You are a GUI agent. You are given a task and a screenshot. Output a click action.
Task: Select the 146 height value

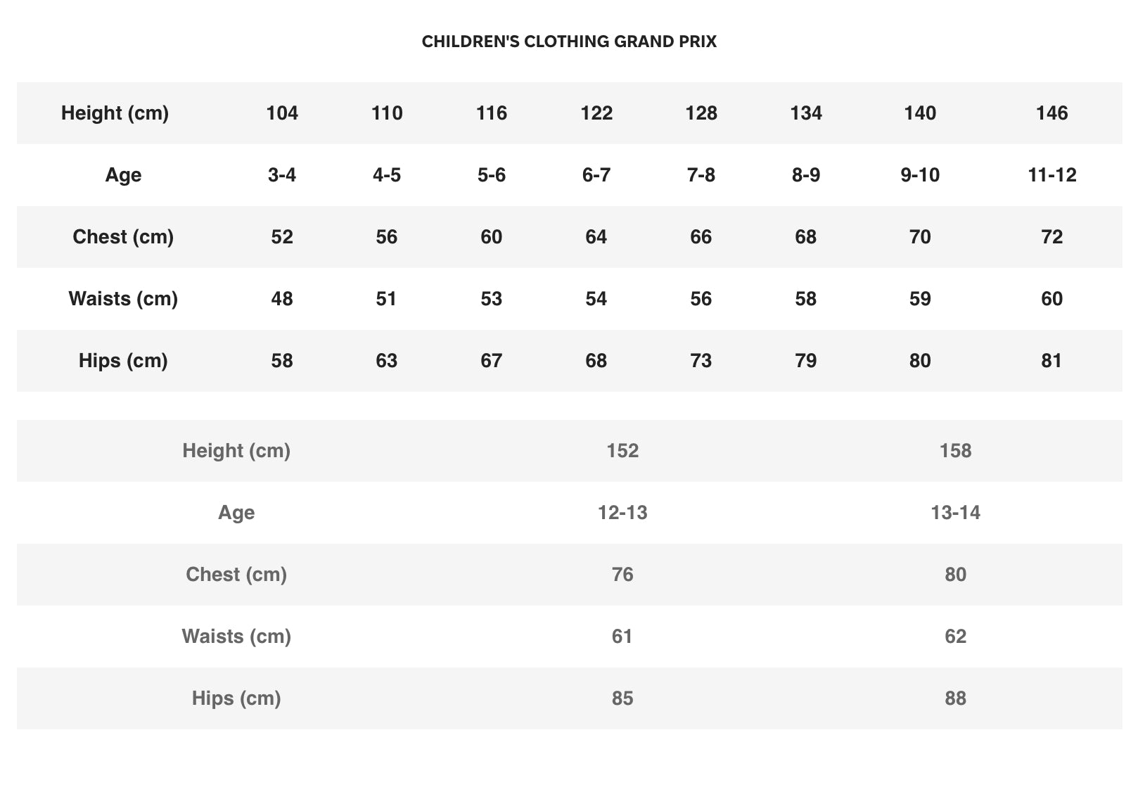coord(1051,113)
